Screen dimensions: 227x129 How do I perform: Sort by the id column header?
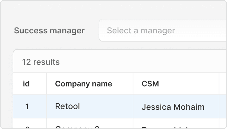click(x=27, y=84)
